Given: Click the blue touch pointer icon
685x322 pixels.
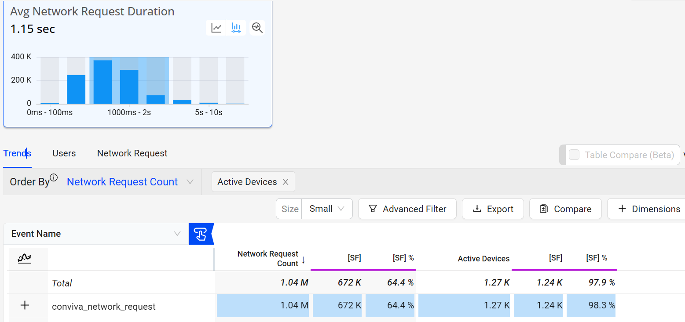Looking at the screenshot, I should point(201,234).
